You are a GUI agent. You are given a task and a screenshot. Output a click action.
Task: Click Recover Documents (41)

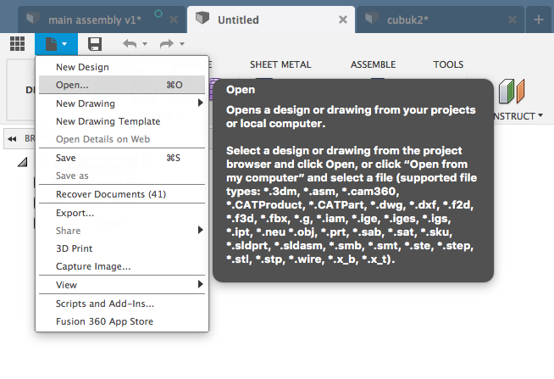pos(110,194)
